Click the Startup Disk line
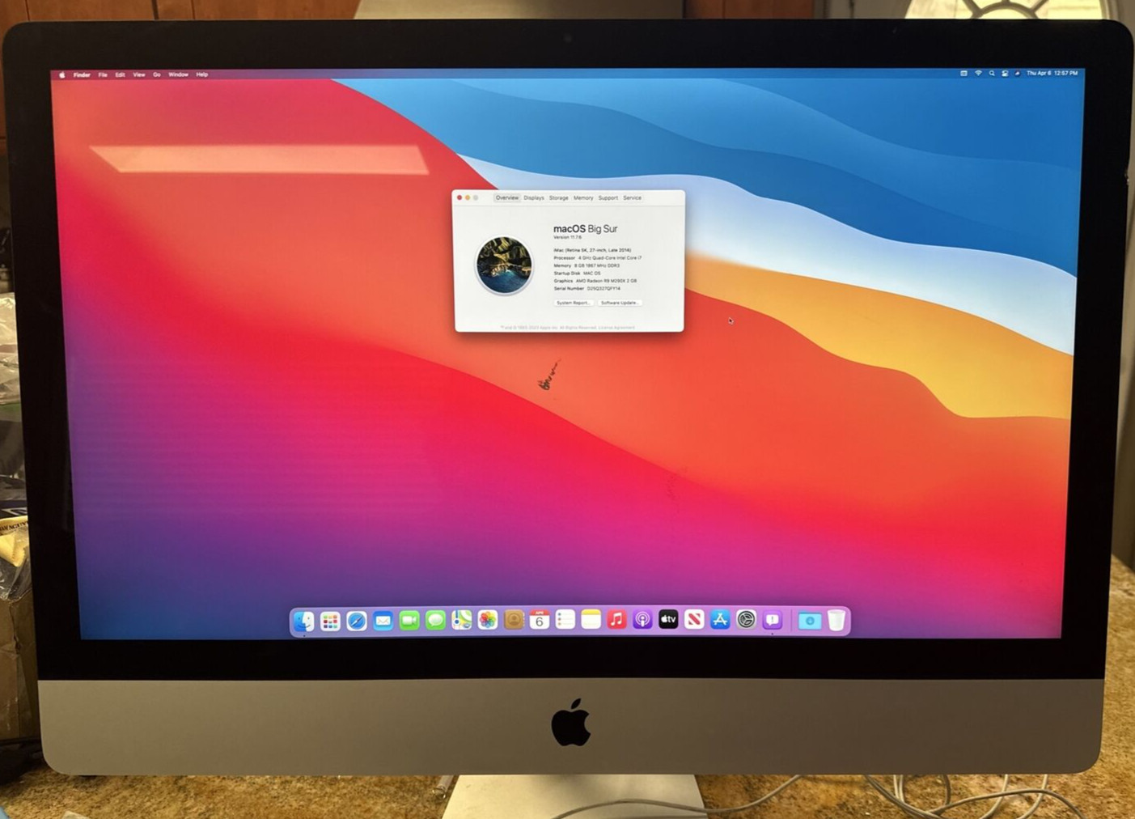 click(578, 274)
